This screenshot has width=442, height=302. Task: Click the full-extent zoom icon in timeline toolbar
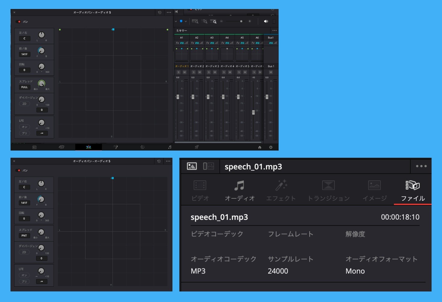tap(195, 21)
